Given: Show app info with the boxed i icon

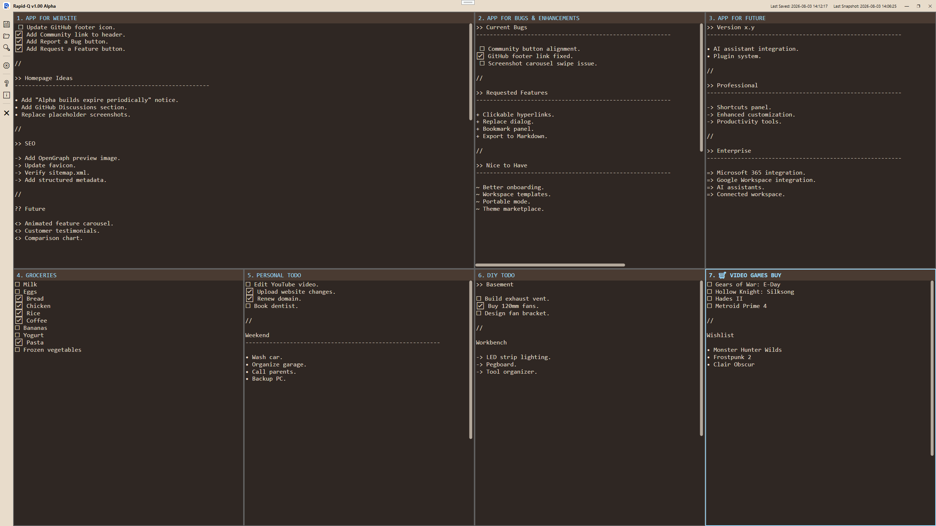Looking at the screenshot, I should pyautogui.click(x=7, y=95).
